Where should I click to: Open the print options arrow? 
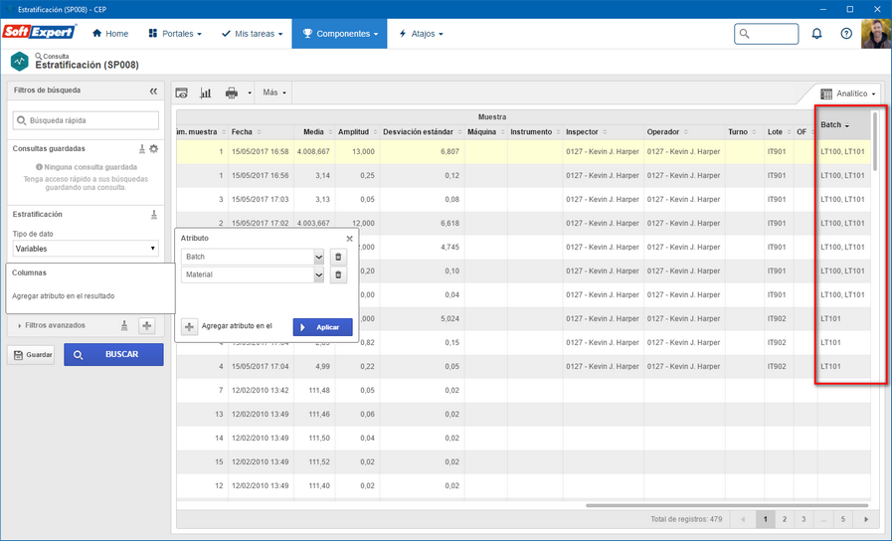tap(250, 92)
